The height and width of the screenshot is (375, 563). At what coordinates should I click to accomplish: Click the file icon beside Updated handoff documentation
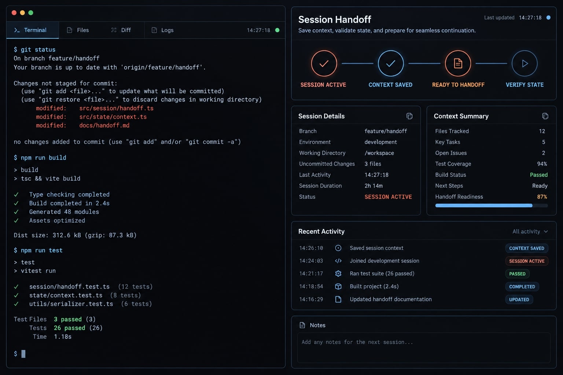338,299
